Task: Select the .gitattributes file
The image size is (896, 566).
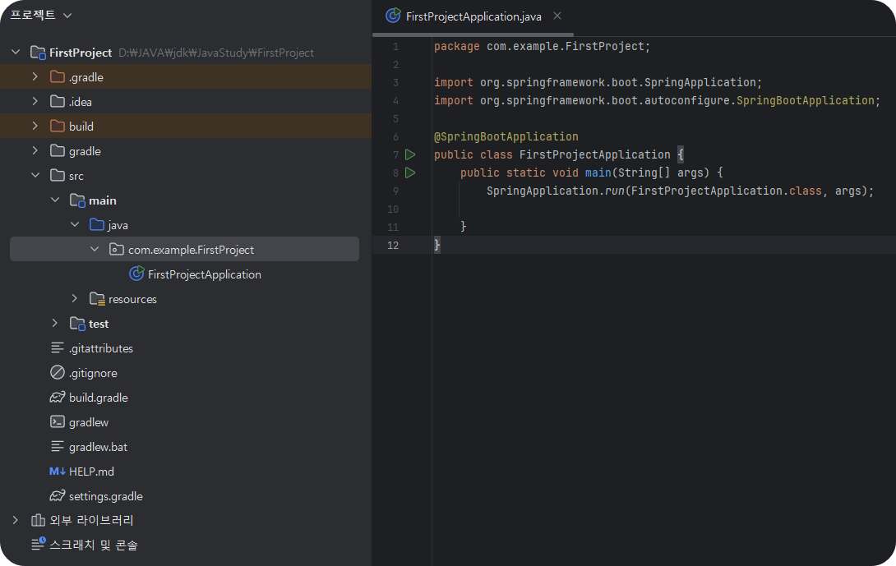Action: click(100, 348)
